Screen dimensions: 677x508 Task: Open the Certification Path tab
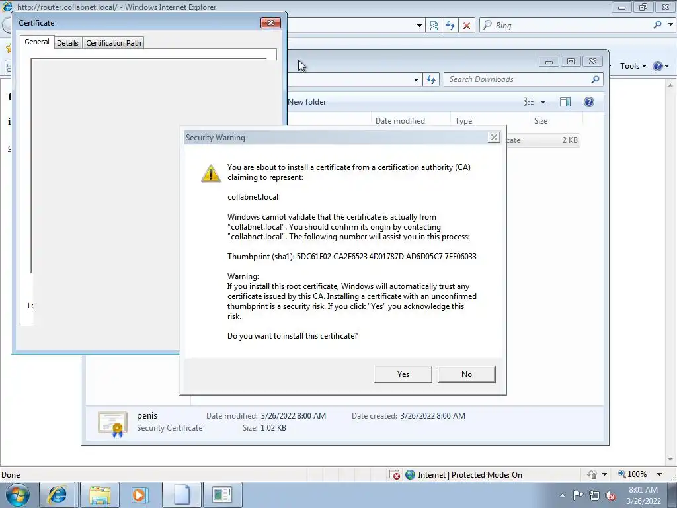click(114, 43)
